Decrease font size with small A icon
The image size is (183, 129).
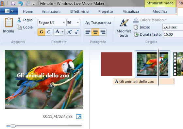pyautogui.click(x=76, y=32)
